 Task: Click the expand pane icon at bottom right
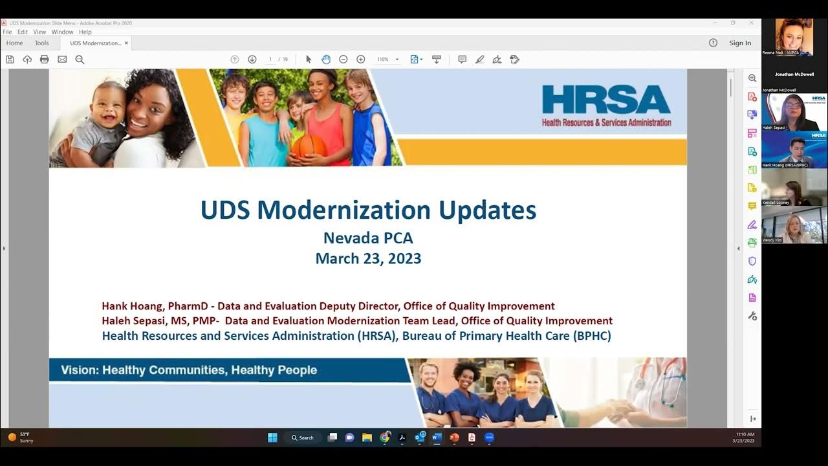point(753,419)
